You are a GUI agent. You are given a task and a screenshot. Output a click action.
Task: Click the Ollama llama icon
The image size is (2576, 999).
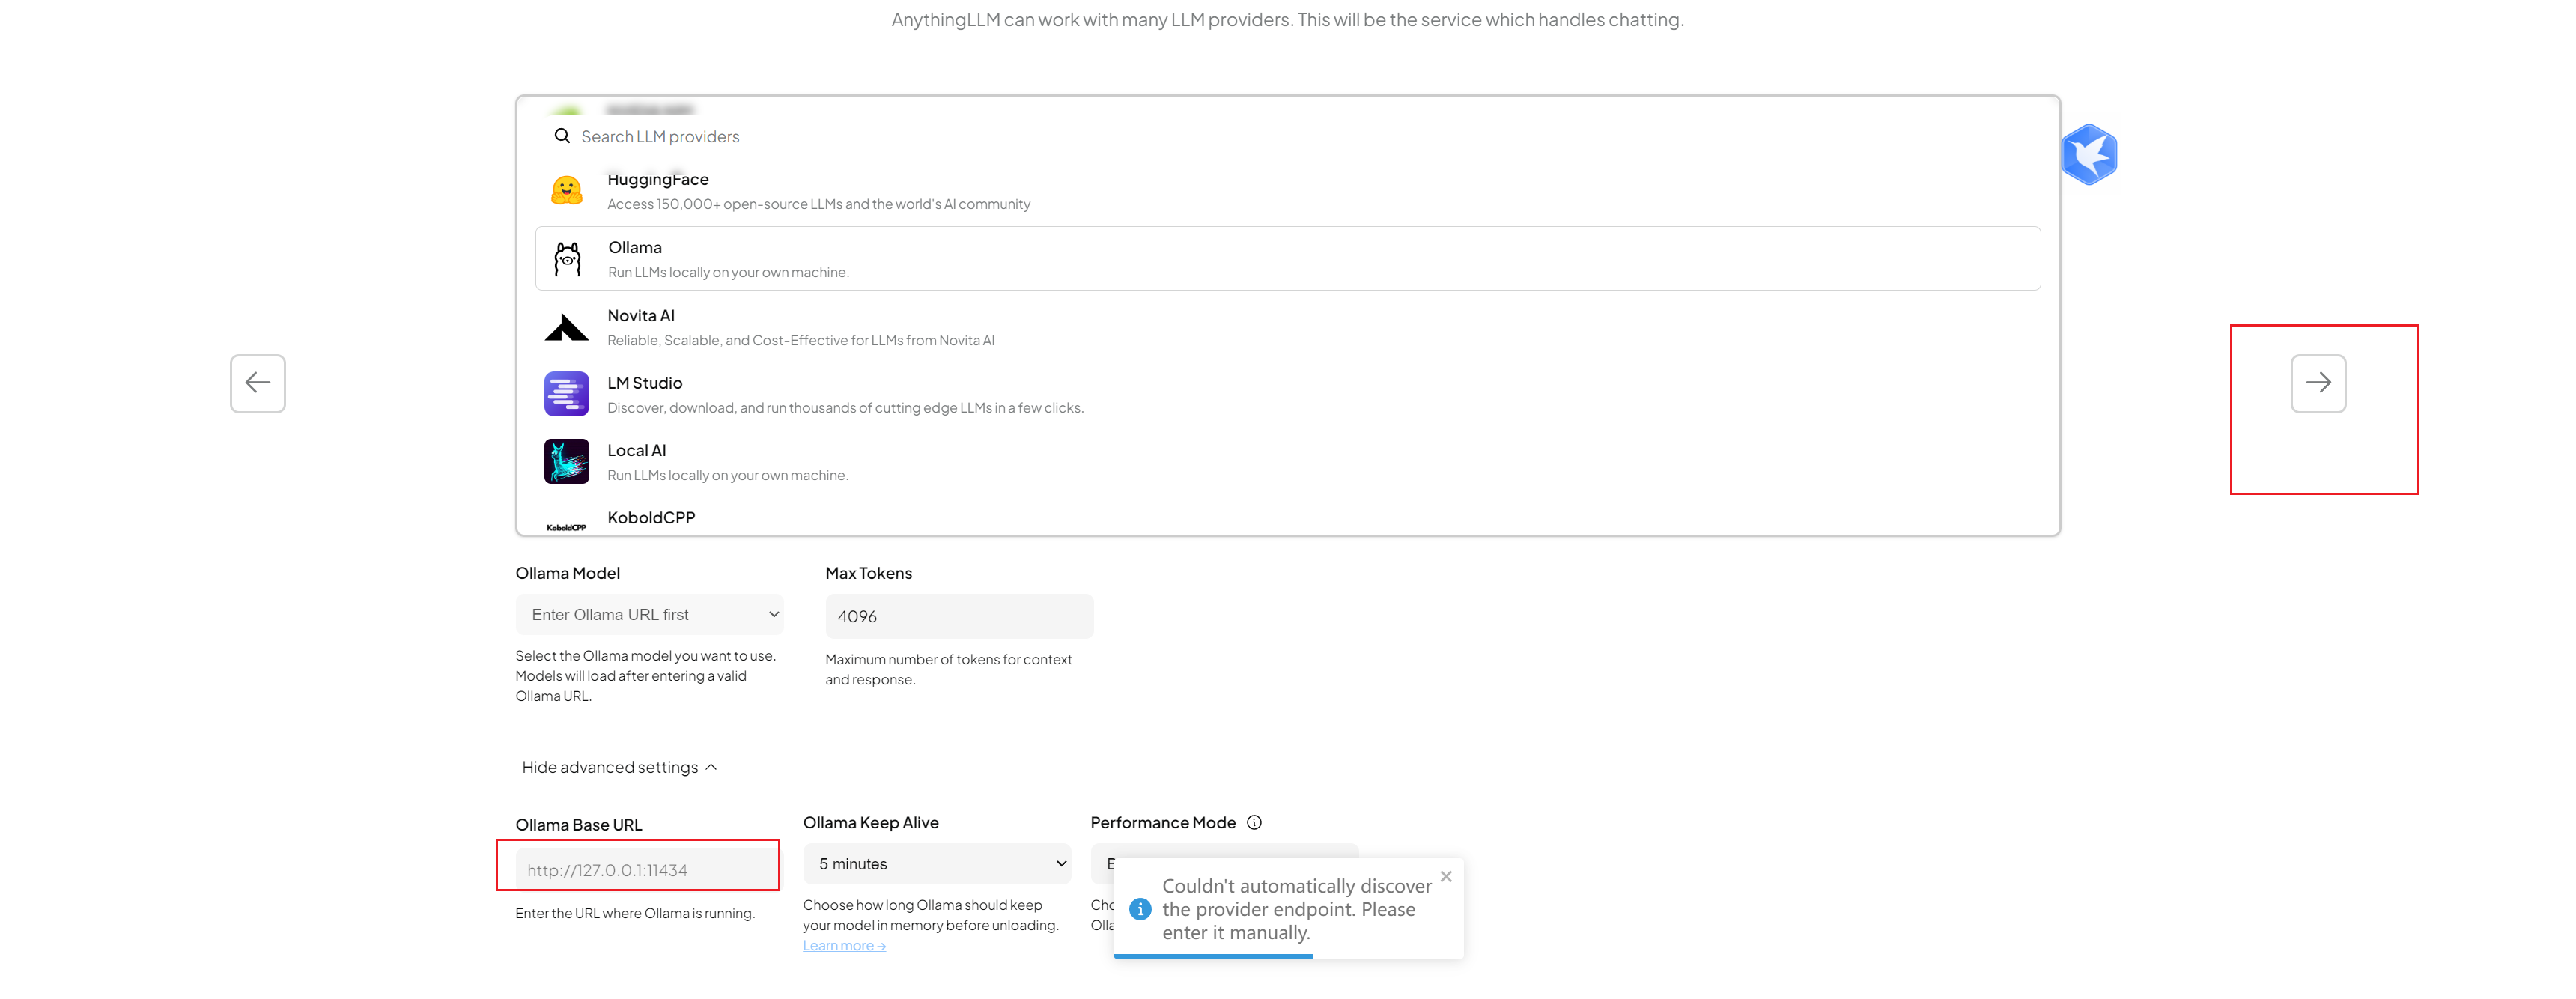[x=567, y=259]
